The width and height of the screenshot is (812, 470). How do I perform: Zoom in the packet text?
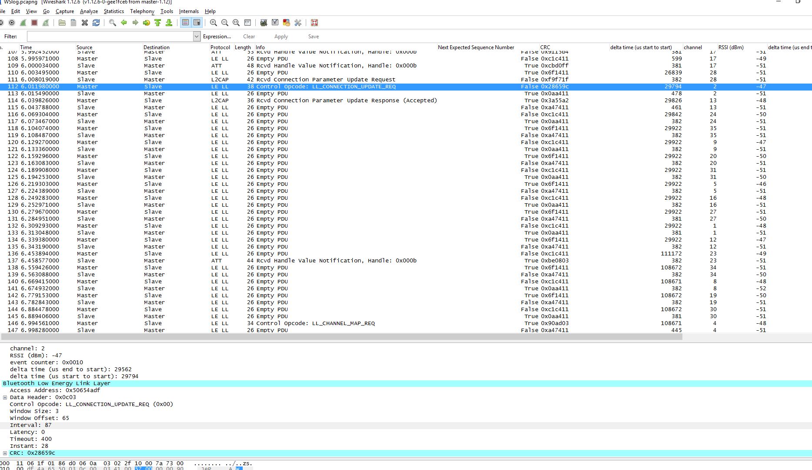point(214,23)
